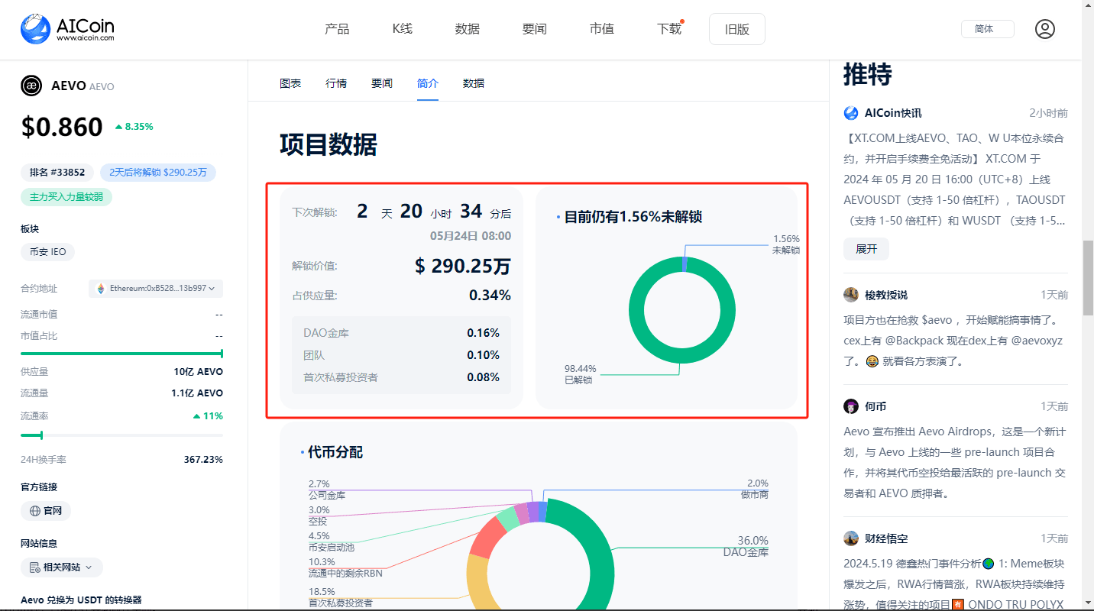
Task: Click the 流通率 progress bar
Action: pos(121,435)
